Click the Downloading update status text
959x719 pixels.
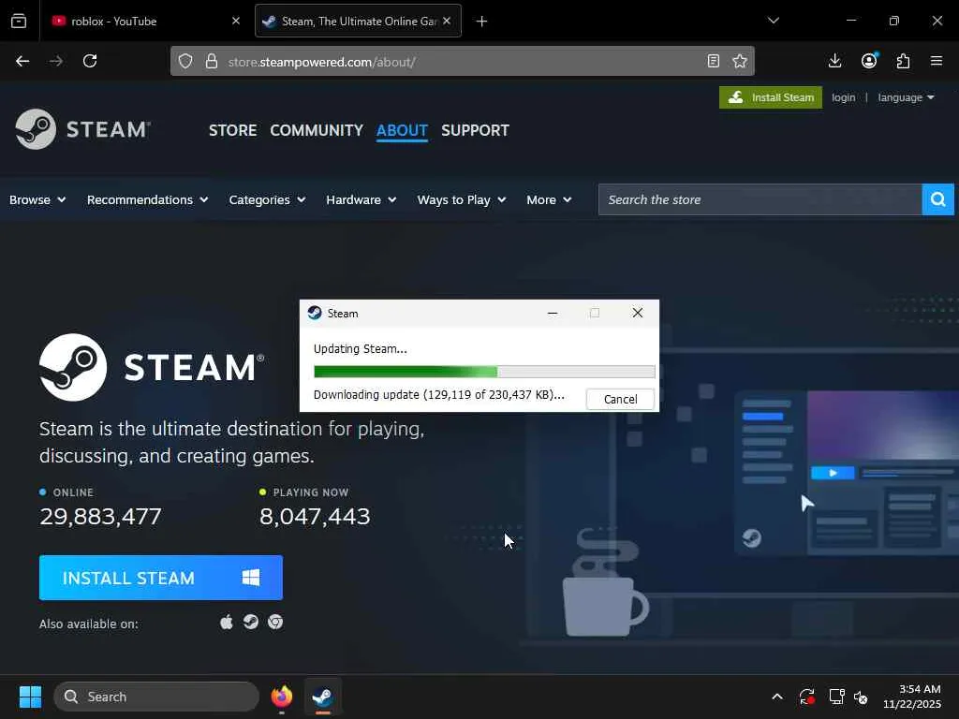coord(438,395)
